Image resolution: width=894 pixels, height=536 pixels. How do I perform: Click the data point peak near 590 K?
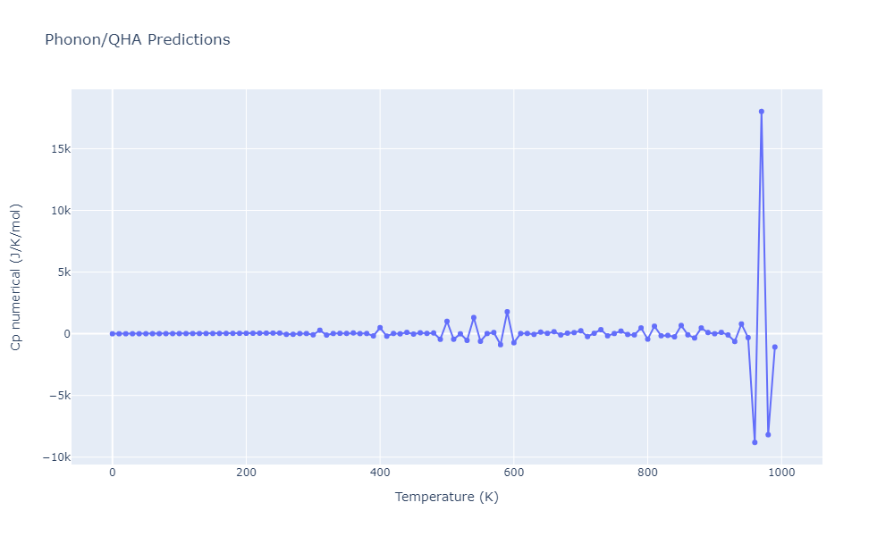(x=507, y=312)
